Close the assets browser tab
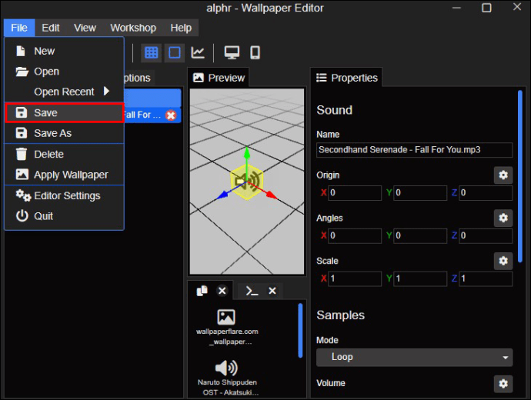This screenshot has height=400, width=531. 222,291
